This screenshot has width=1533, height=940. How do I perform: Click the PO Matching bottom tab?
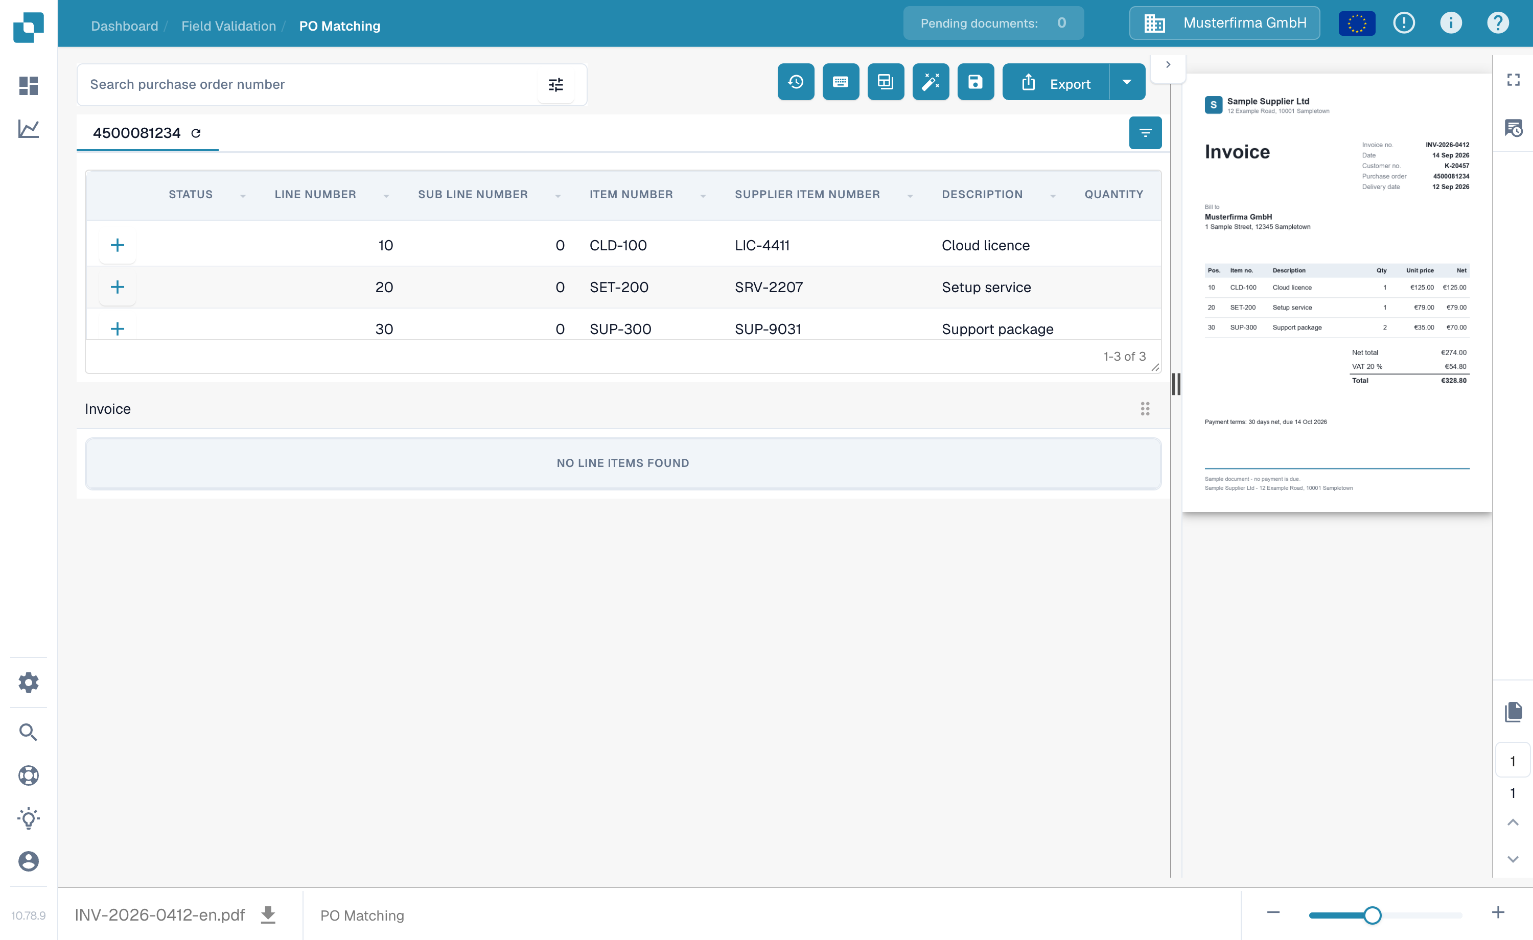362,915
